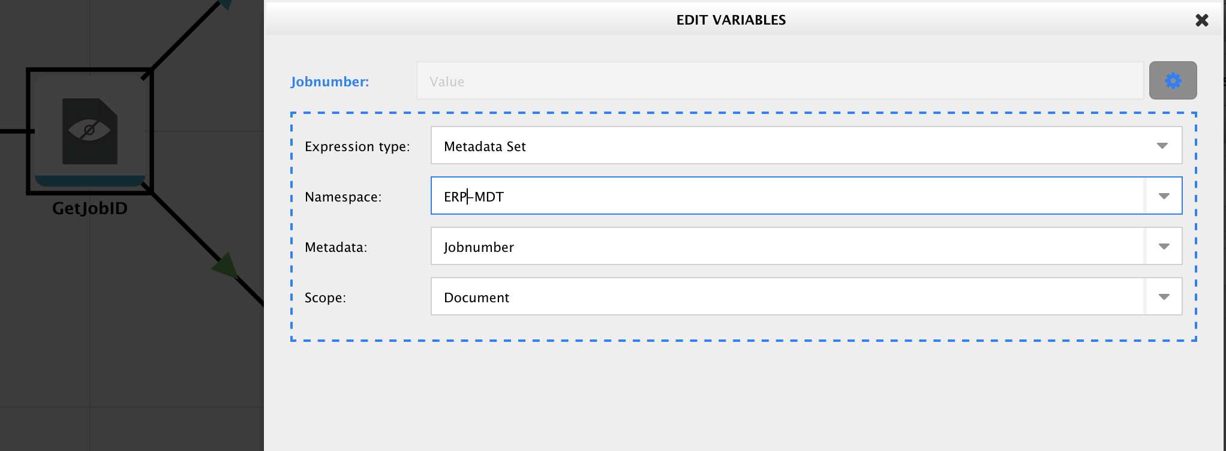Click the Expression type label text
The image size is (1226, 451).
pos(357,146)
